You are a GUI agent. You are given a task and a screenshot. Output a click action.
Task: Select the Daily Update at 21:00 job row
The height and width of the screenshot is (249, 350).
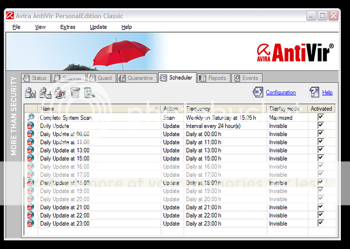click(65, 207)
